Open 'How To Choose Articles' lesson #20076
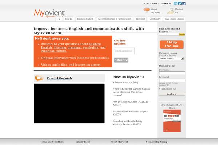This screenshot has width=218, height=145. pyautogui.click(x=131, y=103)
